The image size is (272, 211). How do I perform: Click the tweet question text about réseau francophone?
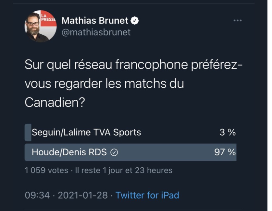(133, 83)
